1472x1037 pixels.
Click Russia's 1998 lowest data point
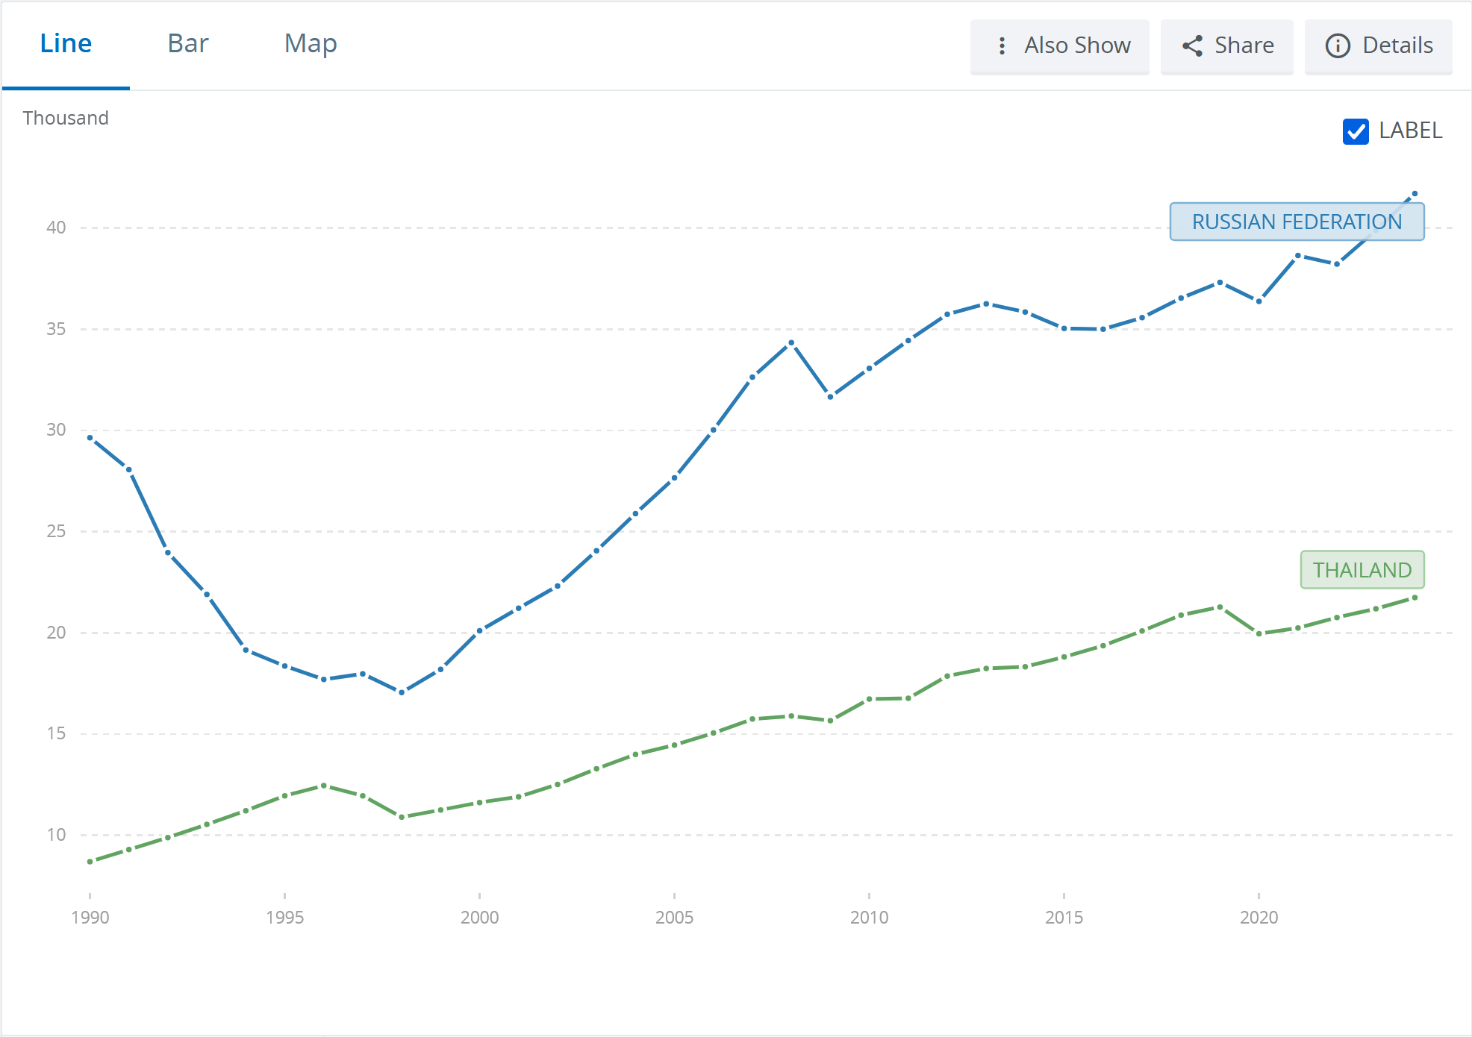(x=402, y=692)
